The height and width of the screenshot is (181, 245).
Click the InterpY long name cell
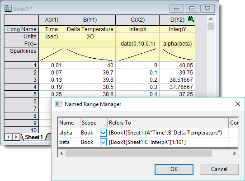point(177,29)
